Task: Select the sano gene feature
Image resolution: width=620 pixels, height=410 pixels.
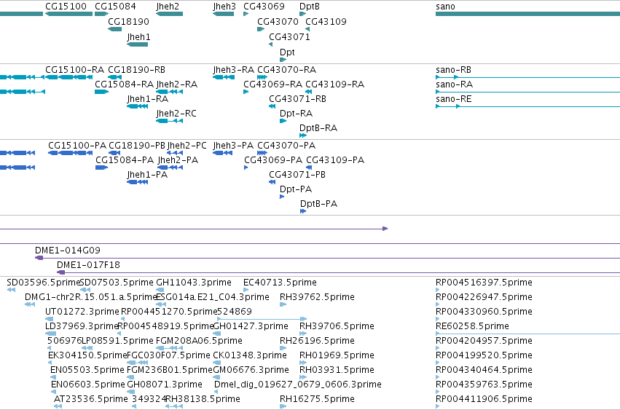Action: click(528, 14)
